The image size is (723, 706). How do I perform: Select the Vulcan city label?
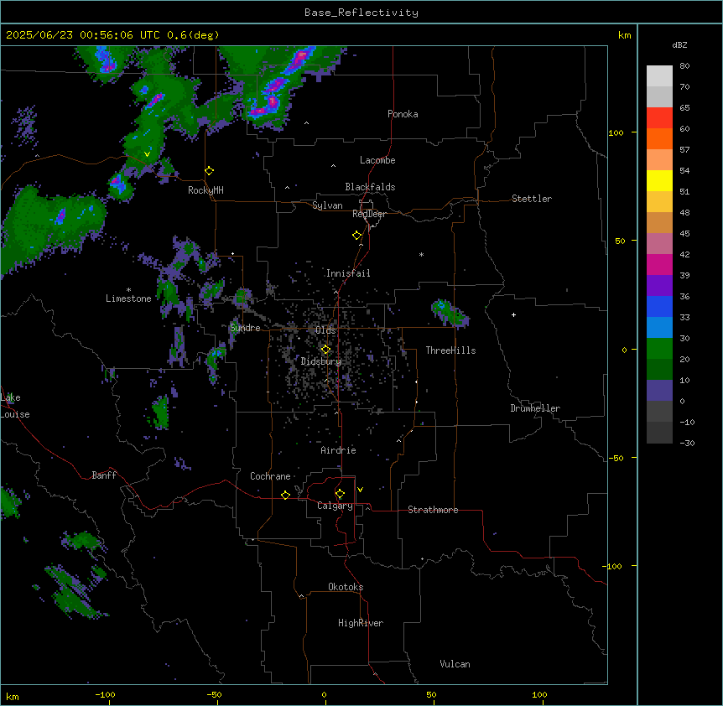pos(455,664)
